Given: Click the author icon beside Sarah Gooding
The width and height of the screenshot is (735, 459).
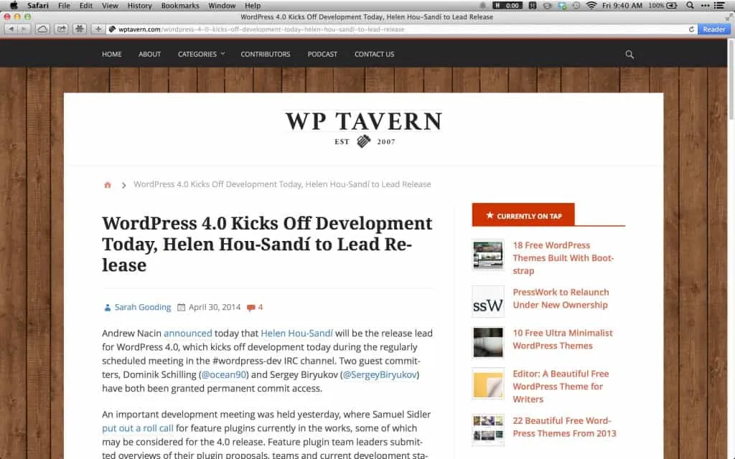Looking at the screenshot, I should click(107, 306).
